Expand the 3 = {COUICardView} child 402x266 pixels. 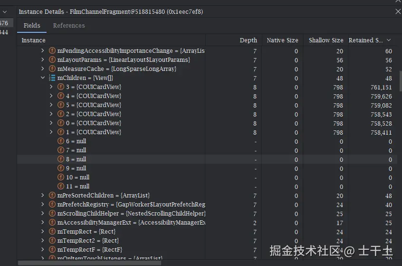point(51,87)
